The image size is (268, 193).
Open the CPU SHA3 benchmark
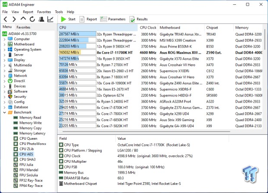click(x=25, y=160)
